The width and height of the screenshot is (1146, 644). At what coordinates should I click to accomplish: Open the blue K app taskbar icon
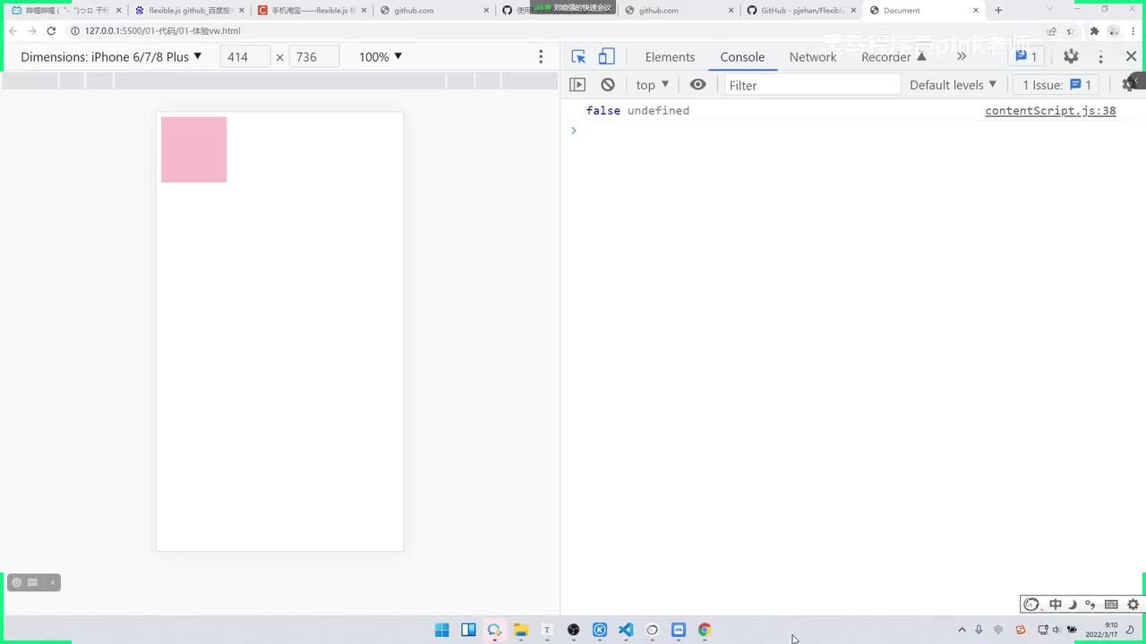pyautogui.click(x=600, y=630)
